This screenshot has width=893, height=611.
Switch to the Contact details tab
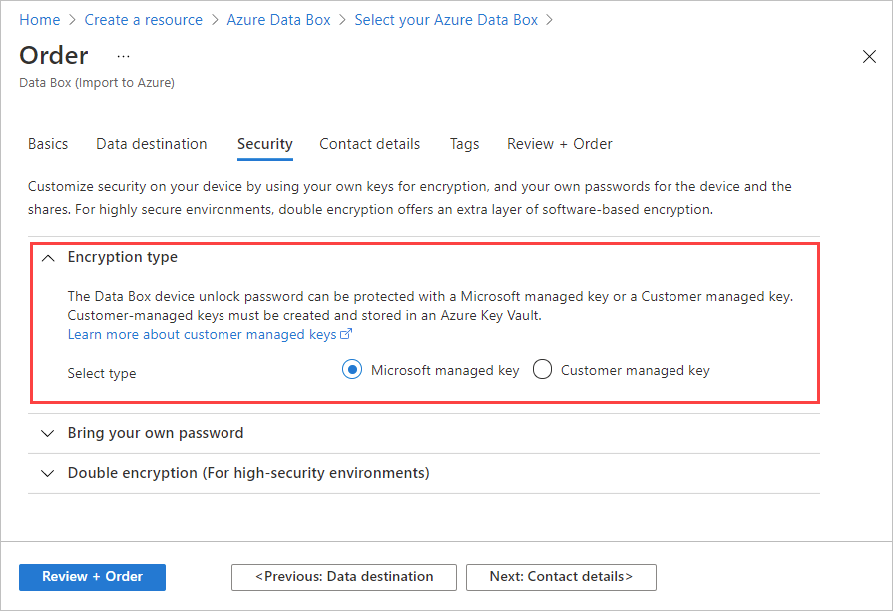point(369,144)
